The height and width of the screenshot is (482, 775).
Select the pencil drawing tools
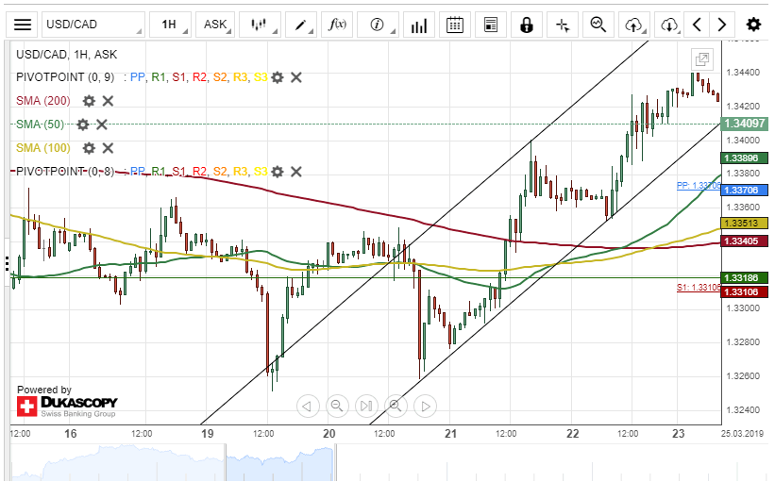point(300,25)
